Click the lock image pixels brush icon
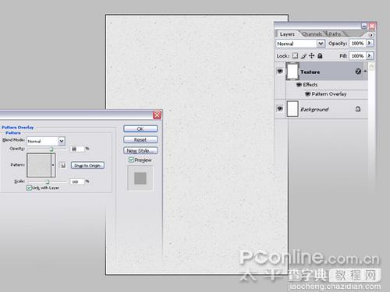 pos(303,56)
